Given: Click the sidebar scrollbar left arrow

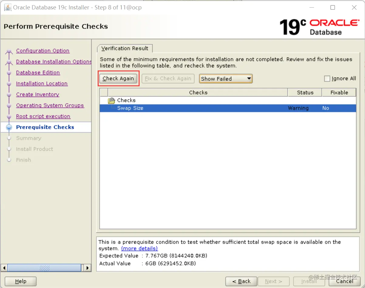Looking at the screenshot, I should (x=4, y=268).
